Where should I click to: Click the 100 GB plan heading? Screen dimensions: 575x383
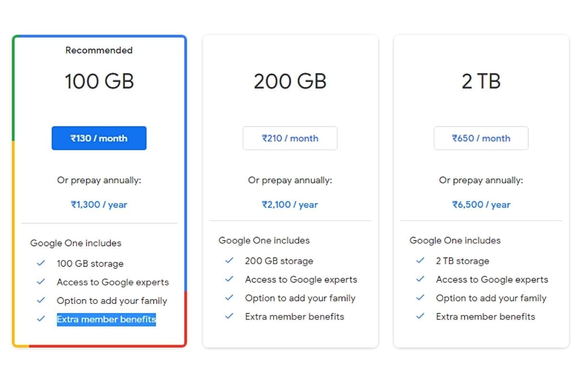99,81
